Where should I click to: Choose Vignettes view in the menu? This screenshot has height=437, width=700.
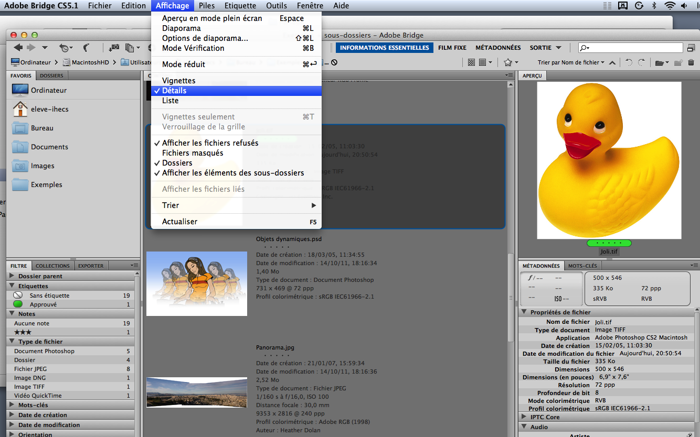pyautogui.click(x=236, y=81)
